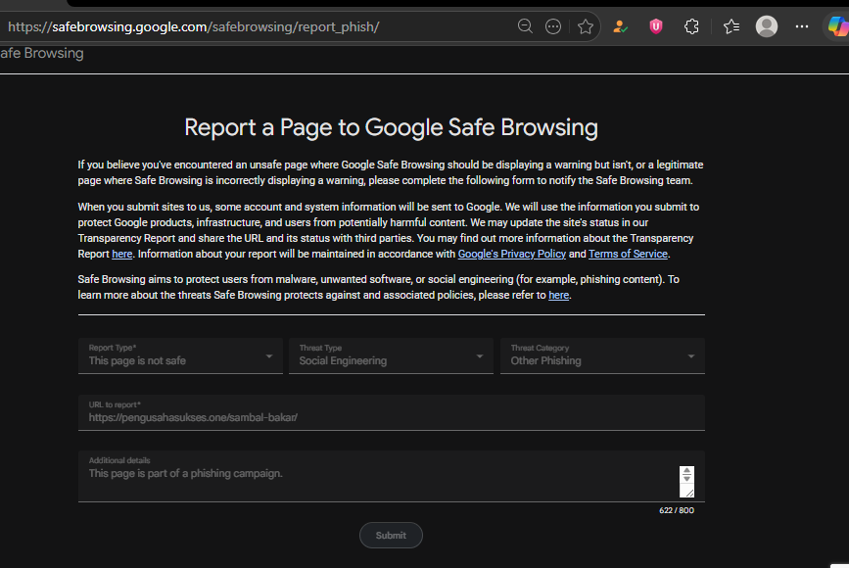The image size is (849, 568).
Task: Open the browser profile avatar
Action: coord(766,26)
